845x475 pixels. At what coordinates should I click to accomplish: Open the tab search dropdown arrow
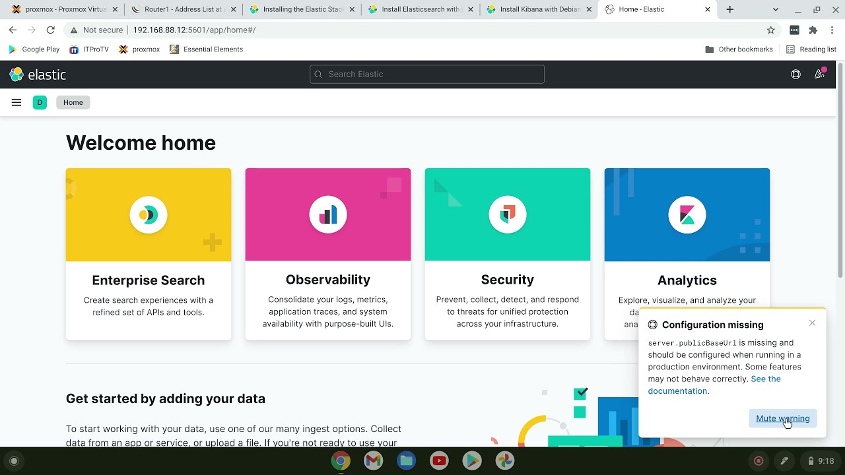pos(776,9)
